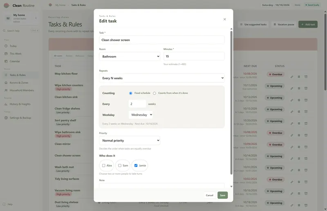The image size is (327, 211).
Task: Click the Vacation pause button
Action: pyautogui.click(x=284, y=25)
